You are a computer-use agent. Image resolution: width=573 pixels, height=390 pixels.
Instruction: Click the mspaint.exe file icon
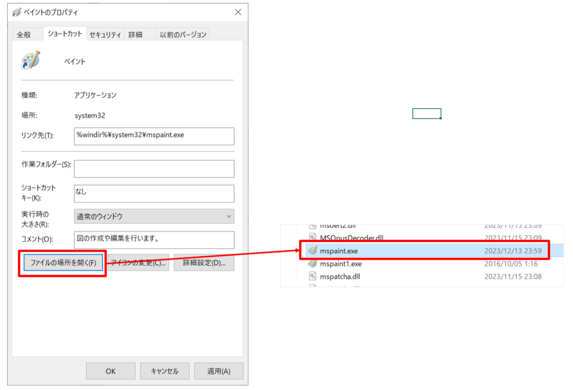(312, 251)
